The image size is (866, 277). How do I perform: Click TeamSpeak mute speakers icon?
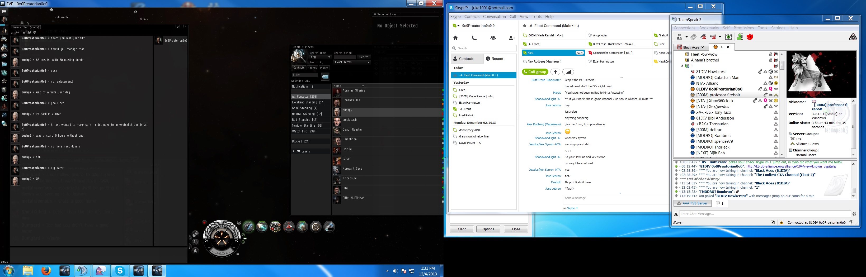713,37
